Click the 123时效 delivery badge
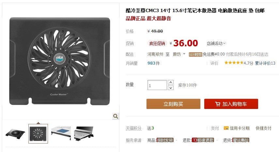 (x=195, y=54)
